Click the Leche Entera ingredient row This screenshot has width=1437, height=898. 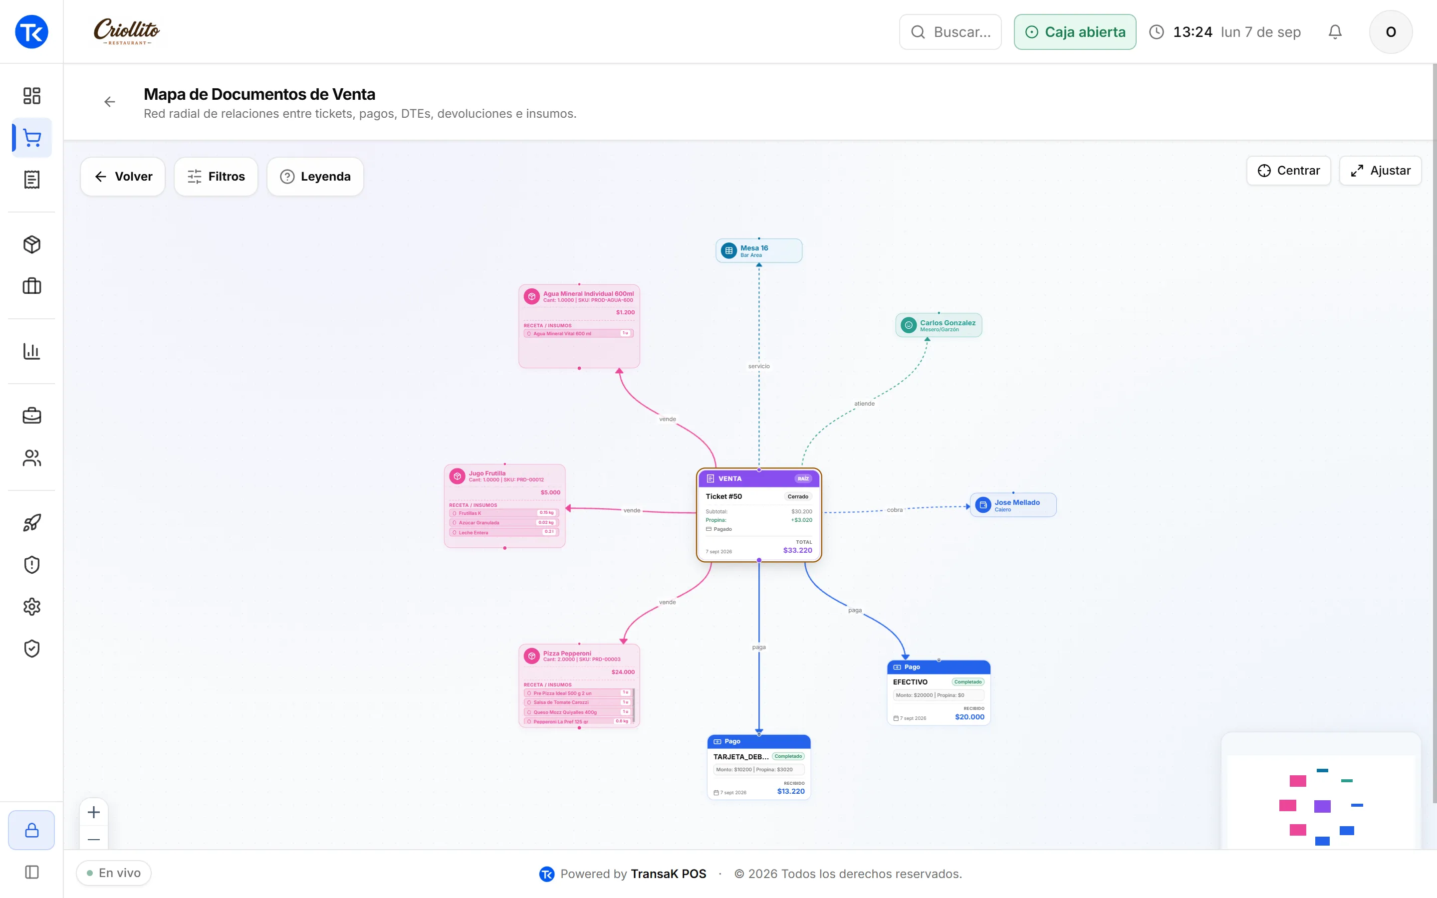tap(503, 532)
